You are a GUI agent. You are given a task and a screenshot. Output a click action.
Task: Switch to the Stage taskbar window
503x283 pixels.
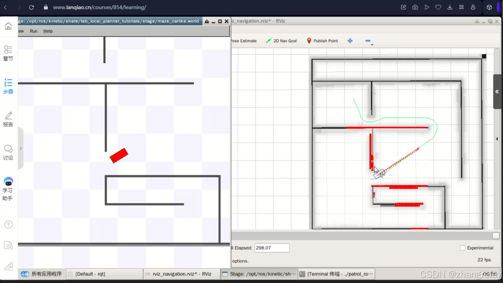point(259,274)
